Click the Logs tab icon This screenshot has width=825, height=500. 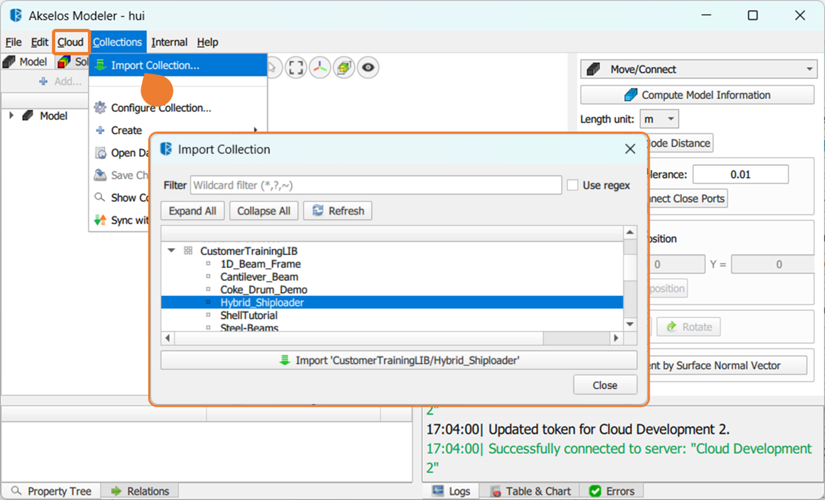438,491
